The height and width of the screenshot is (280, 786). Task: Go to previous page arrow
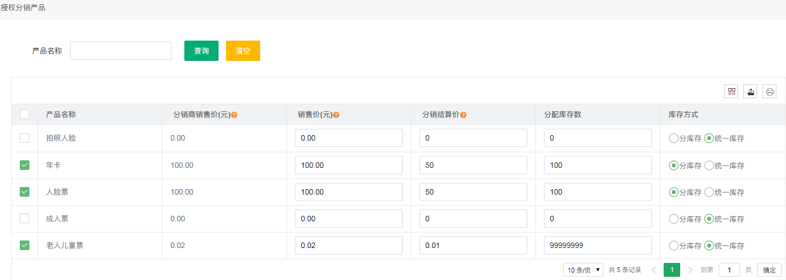coord(654,270)
